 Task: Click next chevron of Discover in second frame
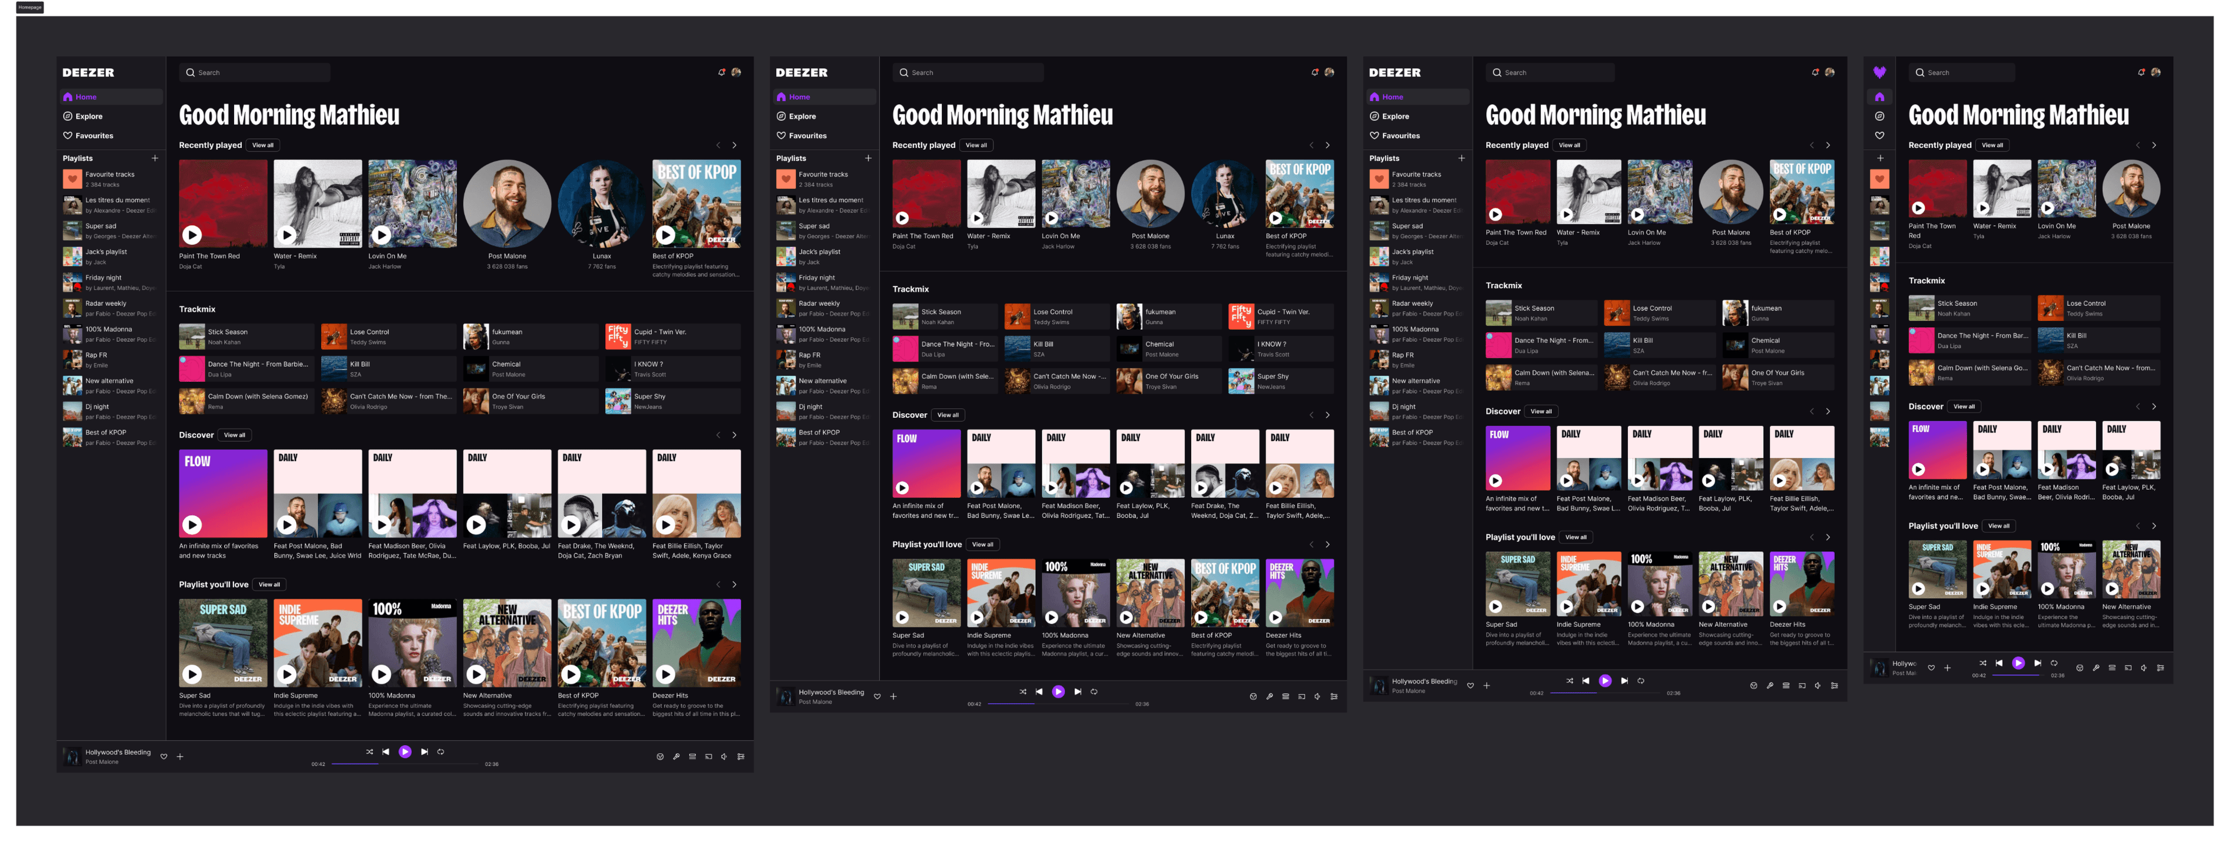click(1327, 415)
